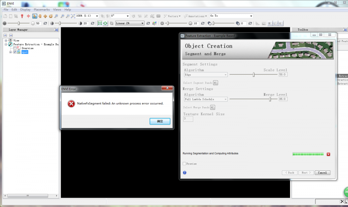This screenshot has height=207, width=348.
Task: Click the Open file folder icon
Action: coord(5,16)
